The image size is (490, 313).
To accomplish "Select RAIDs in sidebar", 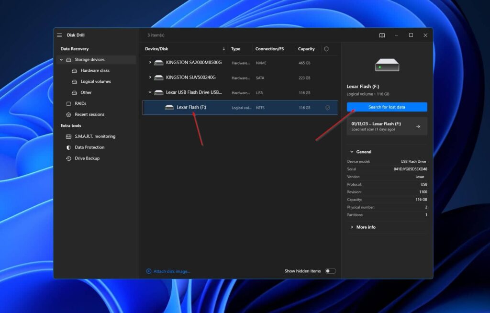I will pyautogui.click(x=80, y=103).
